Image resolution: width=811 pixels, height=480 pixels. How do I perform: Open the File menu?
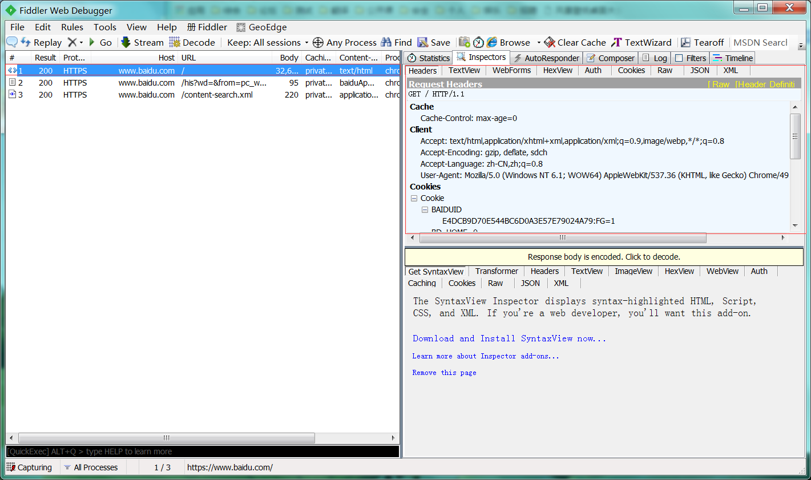[17, 27]
